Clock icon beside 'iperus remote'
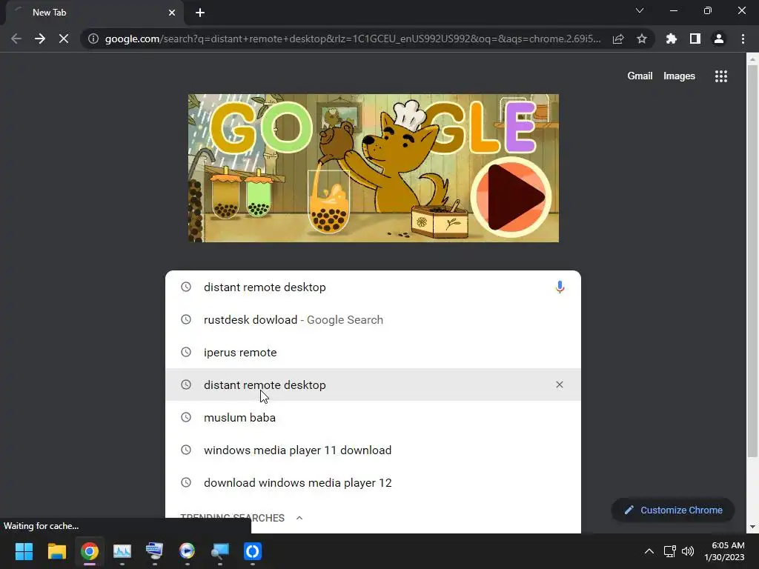 (x=186, y=352)
